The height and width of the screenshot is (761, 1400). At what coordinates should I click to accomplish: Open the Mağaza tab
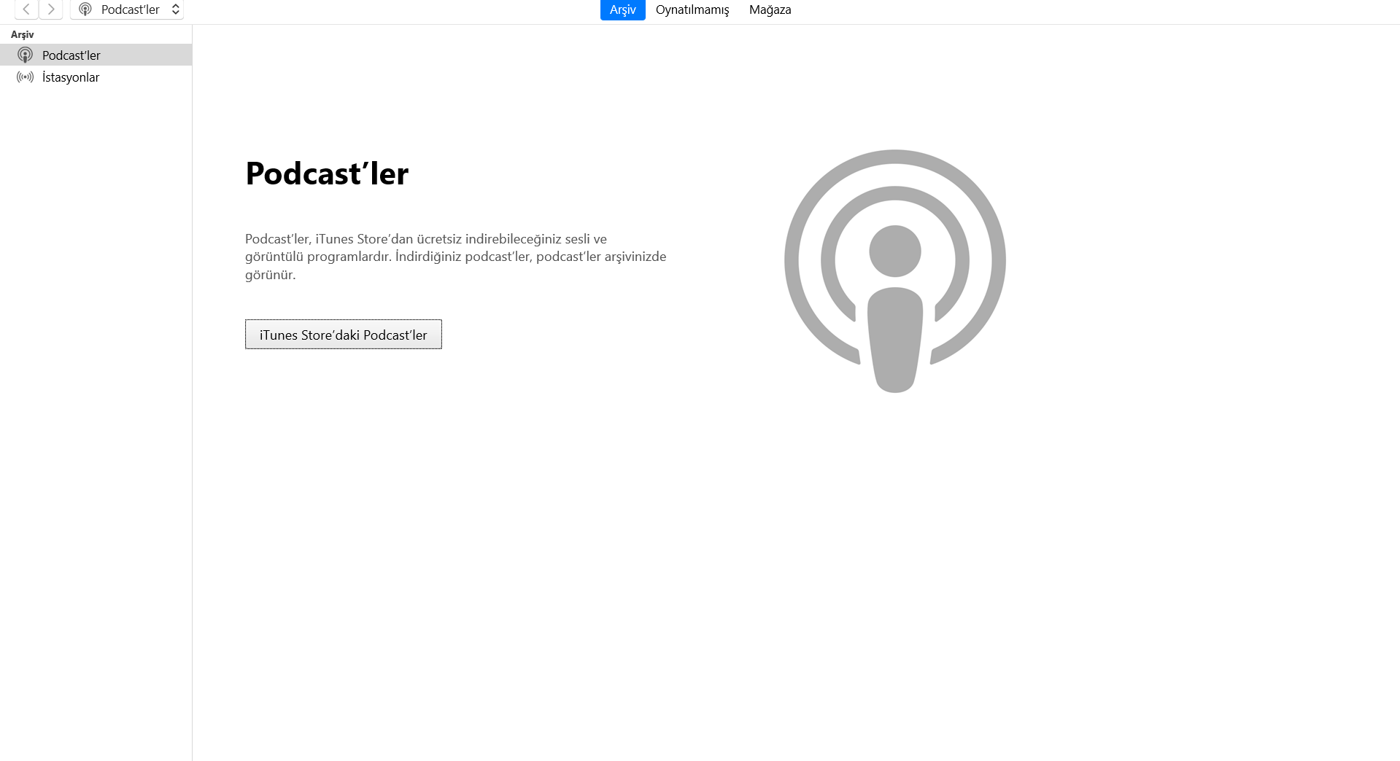click(770, 9)
